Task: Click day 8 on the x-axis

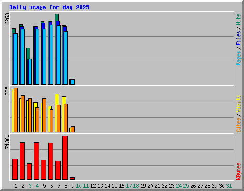Action: [x=66, y=186]
